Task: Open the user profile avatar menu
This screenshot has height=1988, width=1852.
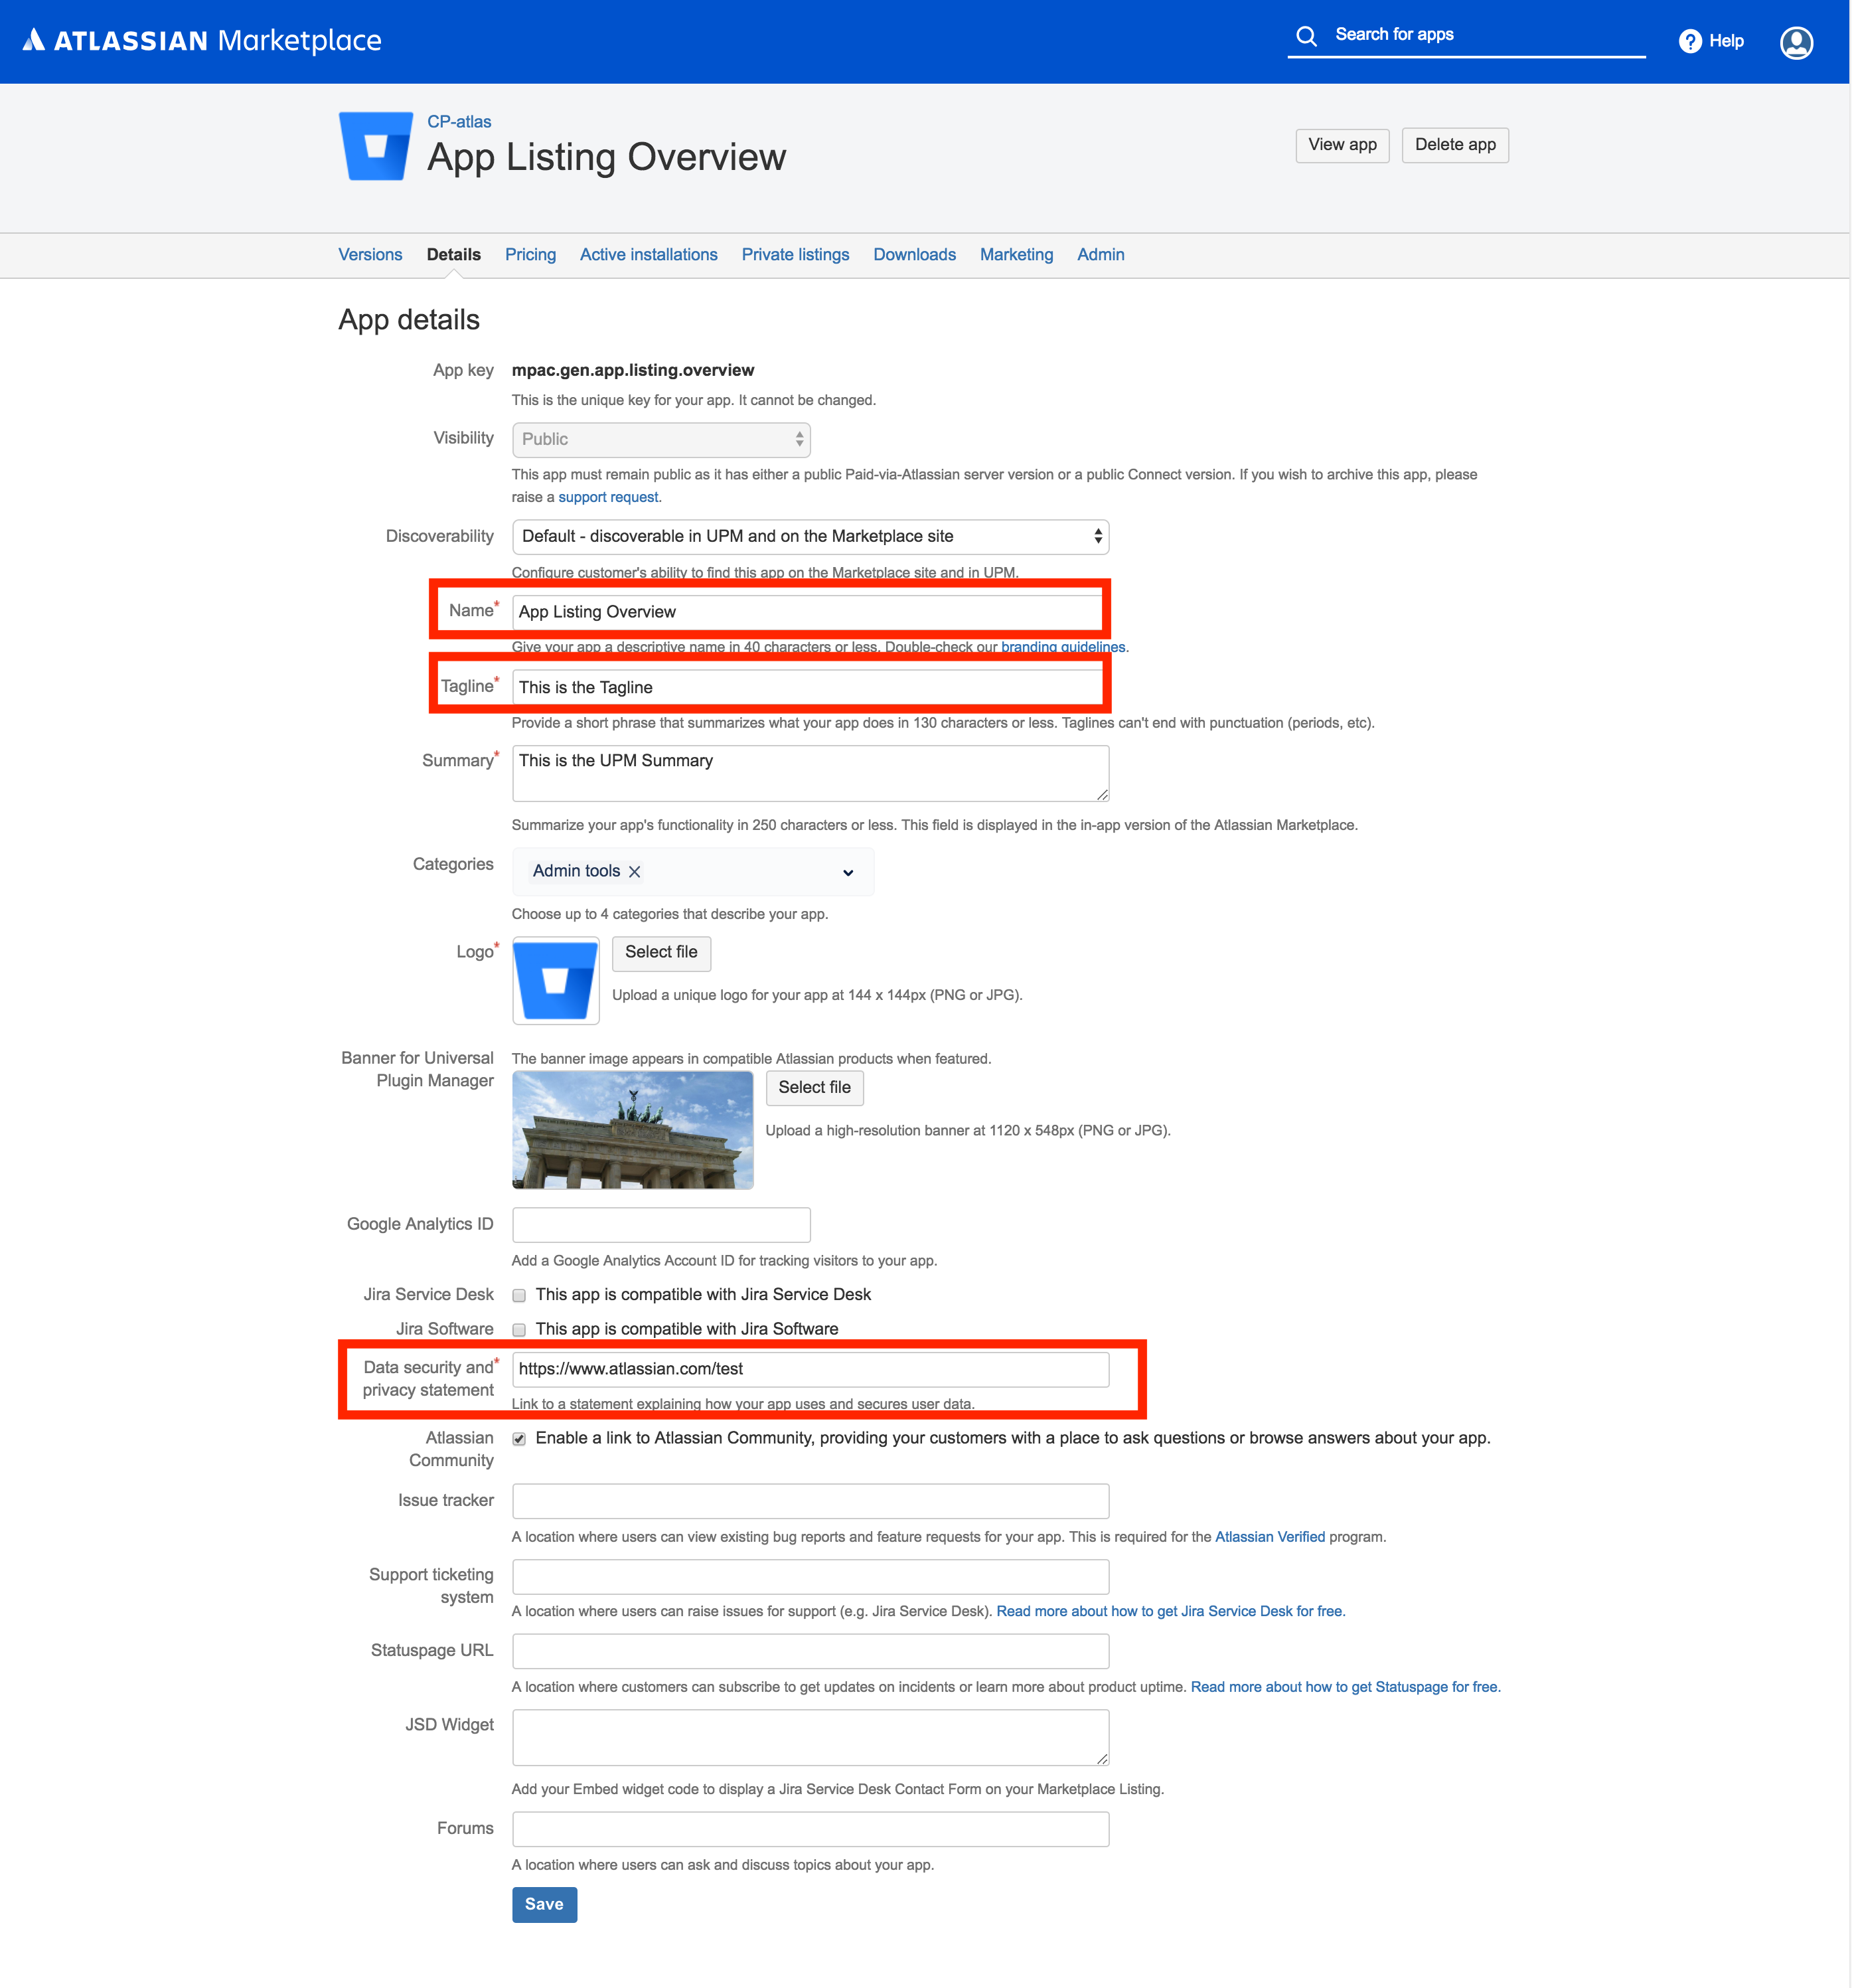Action: (1796, 42)
